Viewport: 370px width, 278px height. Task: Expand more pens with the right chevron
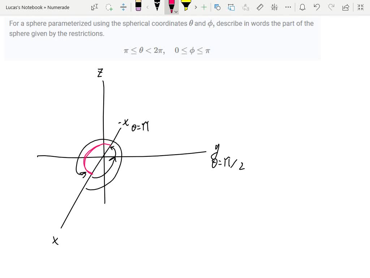195,7
